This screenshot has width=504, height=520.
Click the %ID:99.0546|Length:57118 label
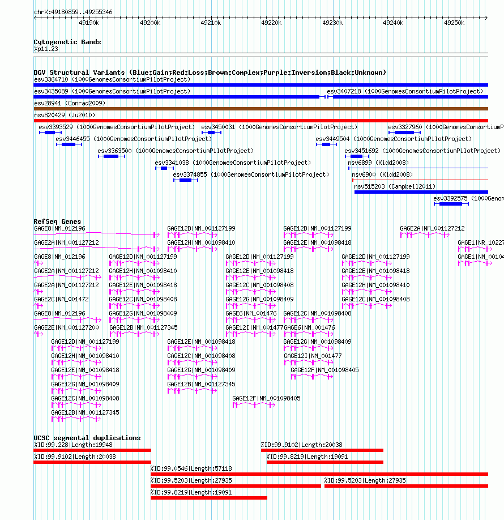click(191, 469)
